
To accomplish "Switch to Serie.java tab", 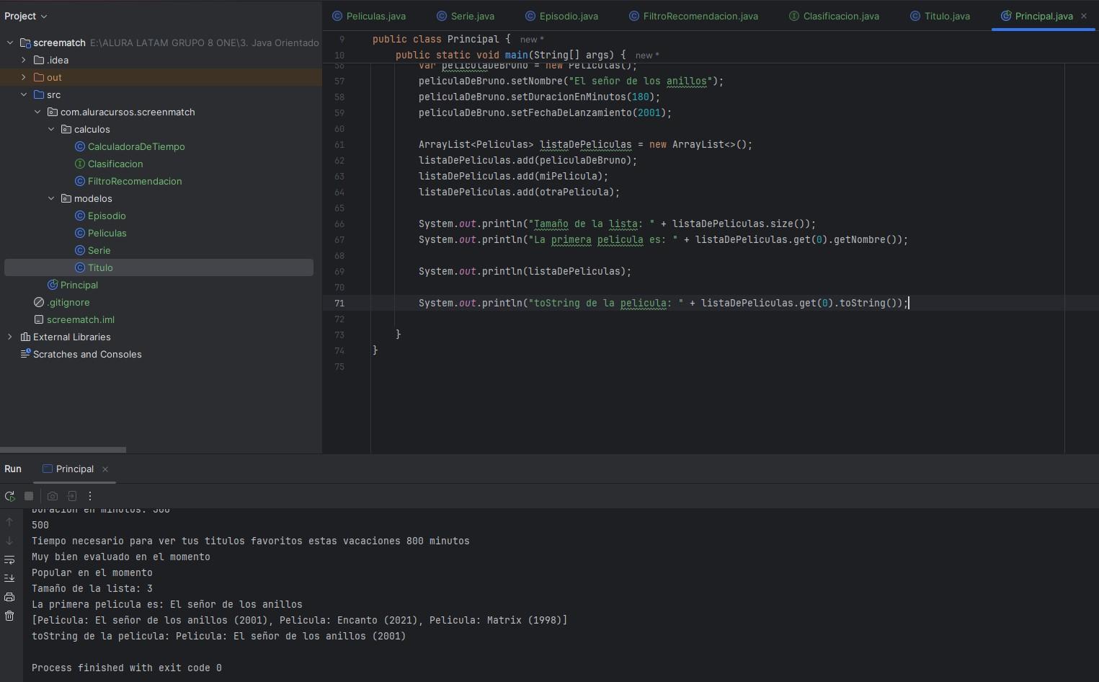I will point(466,16).
